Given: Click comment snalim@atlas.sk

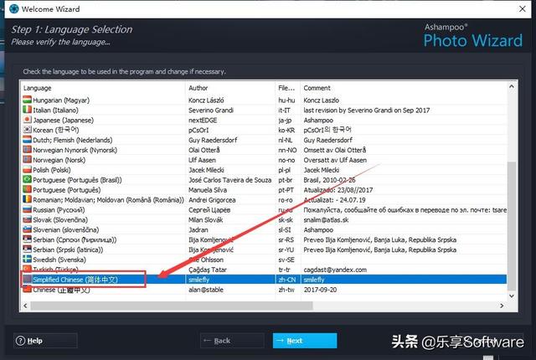Looking at the screenshot, I should tap(326, 219).
